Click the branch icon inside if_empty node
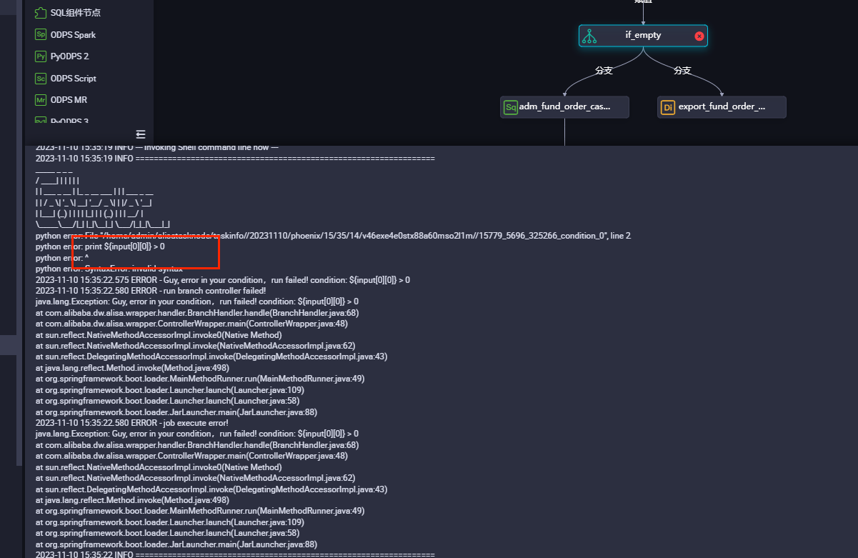Image resolution: width=858 pixels, height=558 pixels. pos(589,36)
